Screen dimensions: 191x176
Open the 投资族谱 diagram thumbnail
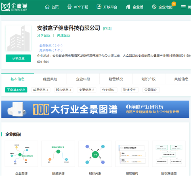[58, 154]
